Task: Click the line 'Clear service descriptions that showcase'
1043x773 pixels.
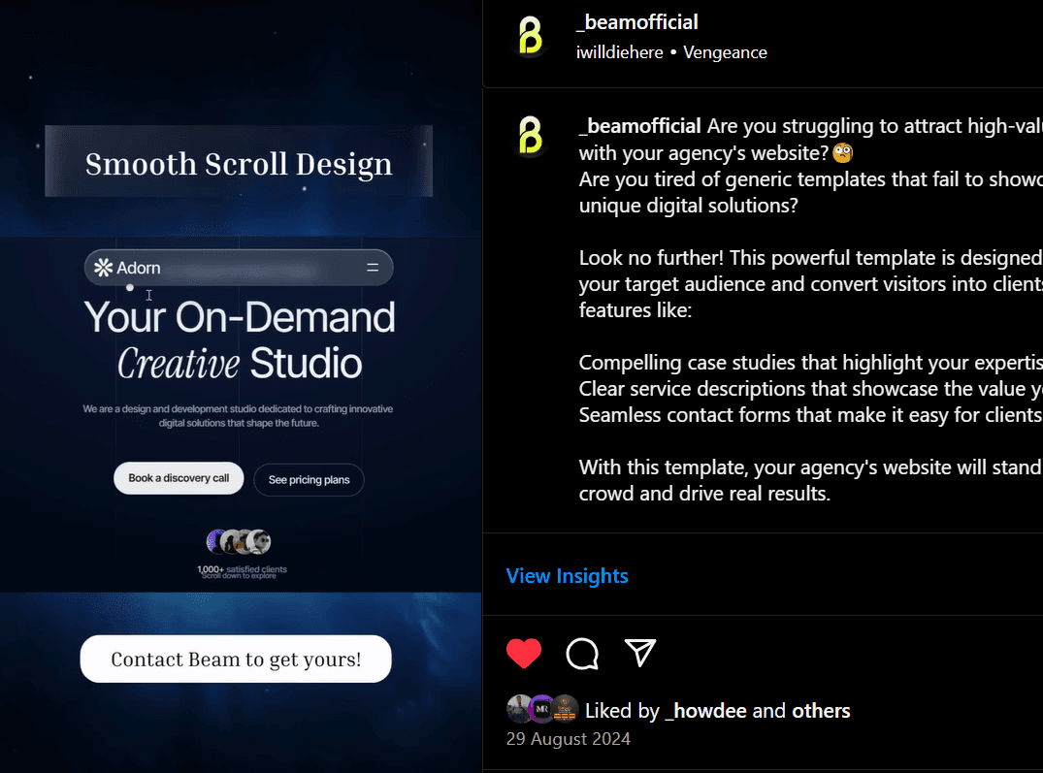Action: [811, 388]
